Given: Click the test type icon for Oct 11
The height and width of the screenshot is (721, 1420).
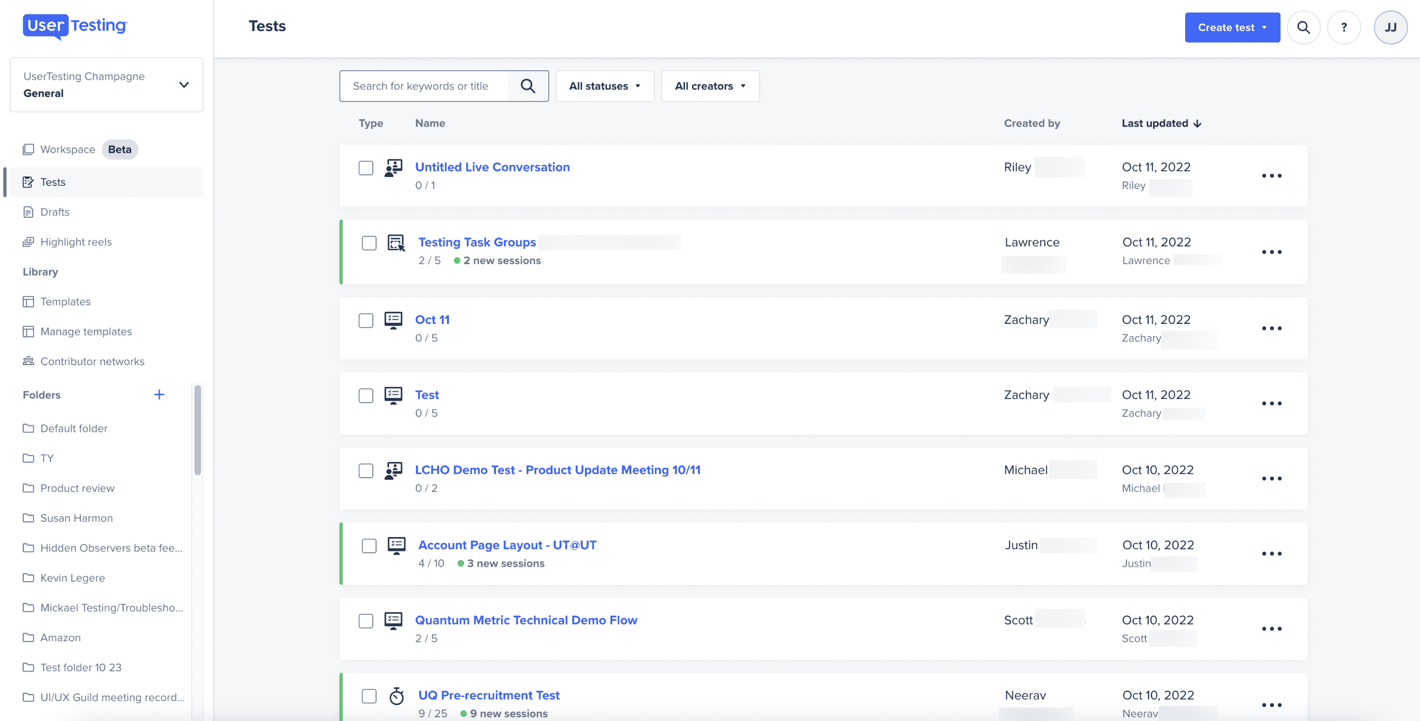Looking at the screenshot, I should pos(393,321).
